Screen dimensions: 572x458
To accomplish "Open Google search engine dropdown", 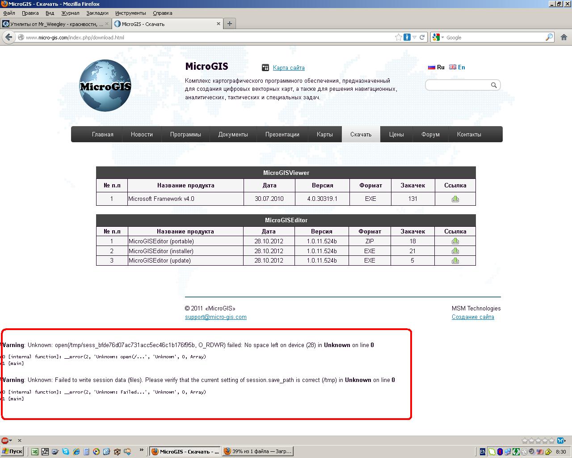I will coord(438,37).
